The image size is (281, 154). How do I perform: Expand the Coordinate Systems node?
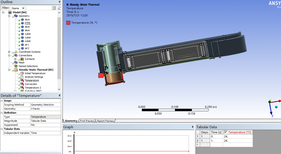pos(9,52)
